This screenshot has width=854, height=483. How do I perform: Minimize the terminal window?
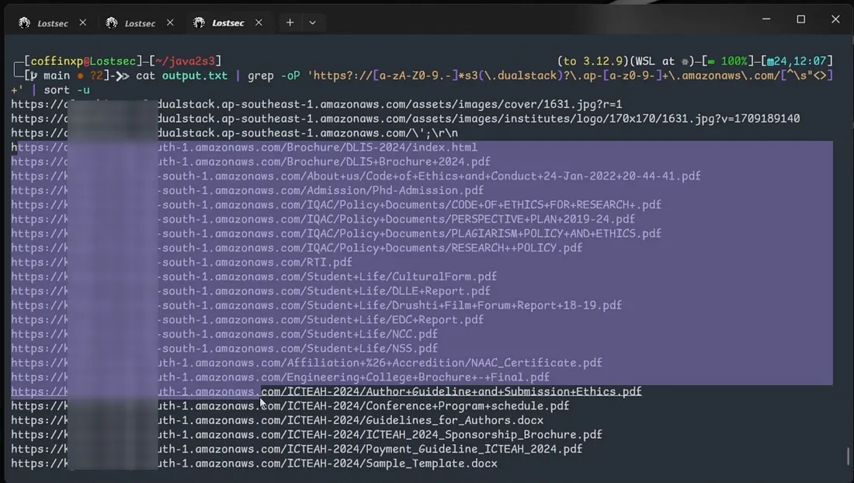(766, 19)
